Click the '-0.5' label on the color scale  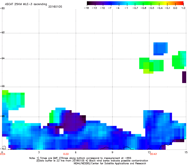coord(151,8)
